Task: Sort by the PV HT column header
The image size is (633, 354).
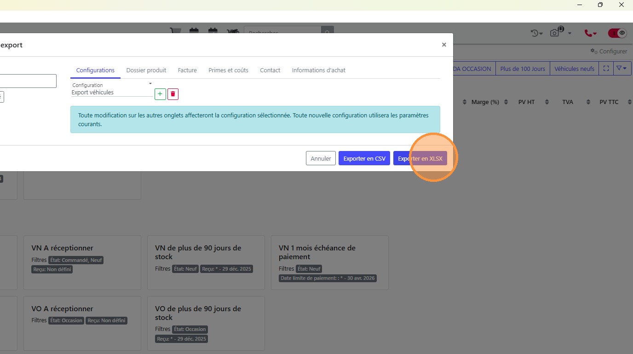Action: (x=527, y=102)
